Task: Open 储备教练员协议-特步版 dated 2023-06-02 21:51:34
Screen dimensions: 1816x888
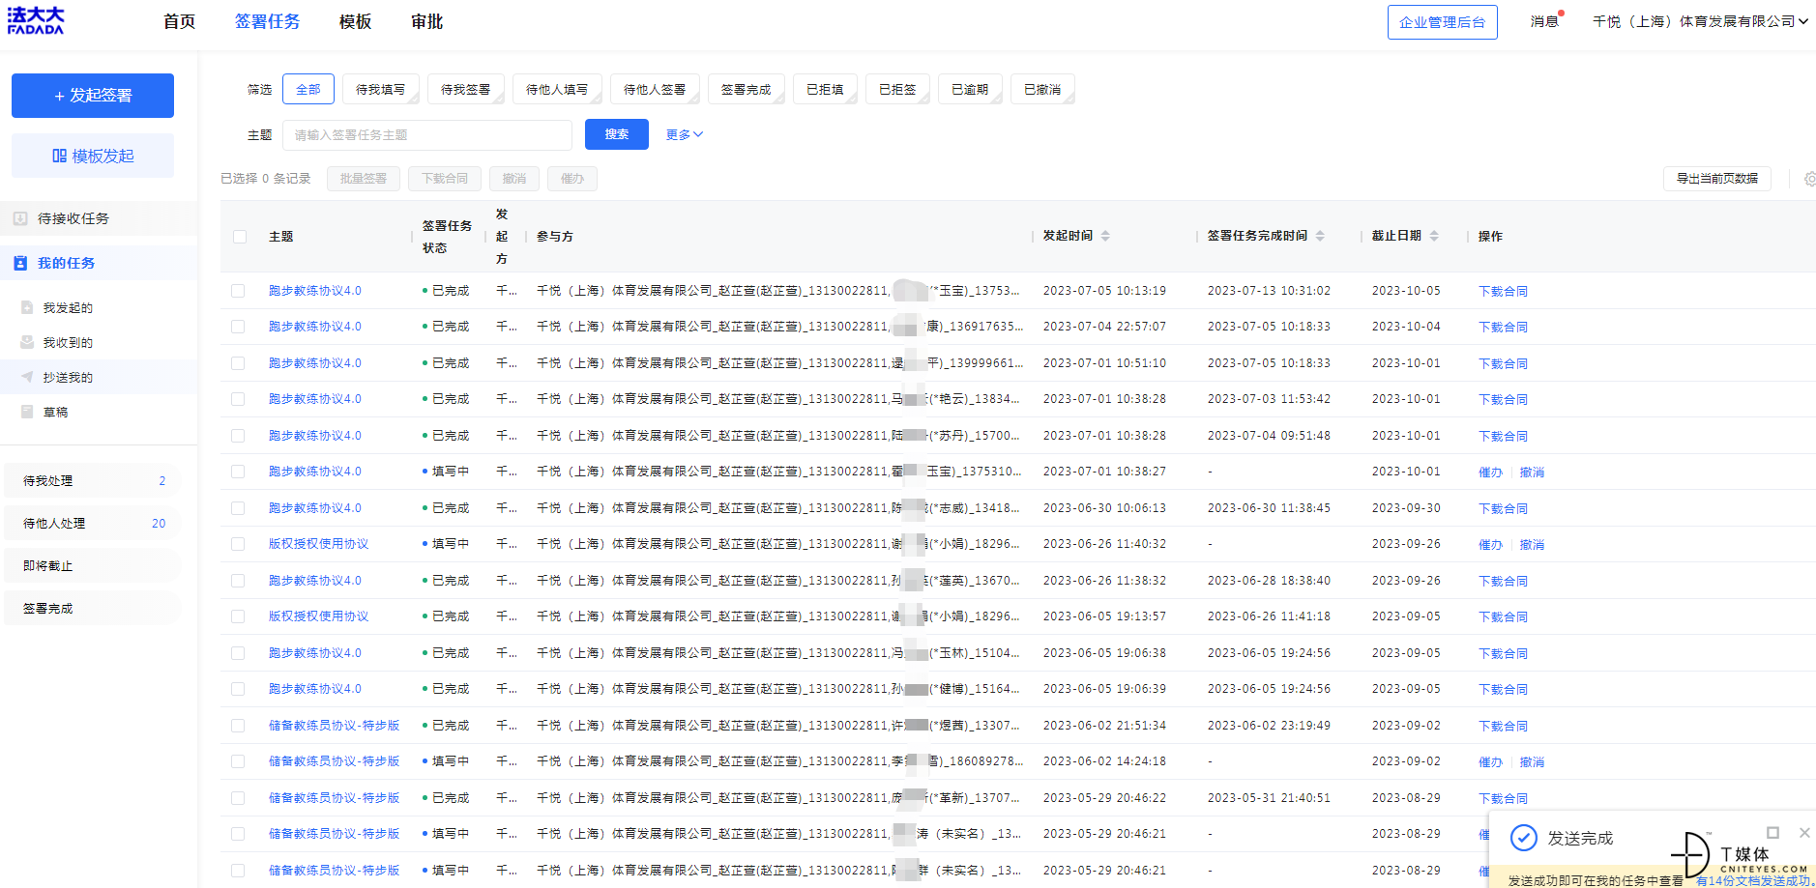Action: click(x=334, y=726)
